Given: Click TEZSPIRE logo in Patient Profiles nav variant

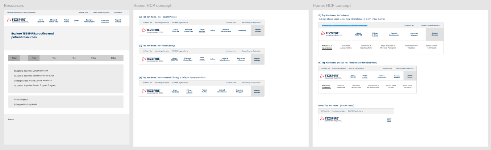Looking at the screenshot, I should (x=152, y=30).
